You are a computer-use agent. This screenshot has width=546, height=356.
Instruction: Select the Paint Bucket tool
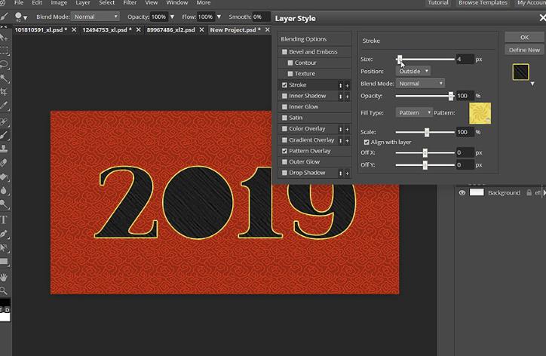pyautogui.click(x=4, y=176)
